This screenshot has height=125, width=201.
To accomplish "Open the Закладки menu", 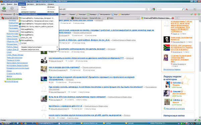I will click(30, 4).
